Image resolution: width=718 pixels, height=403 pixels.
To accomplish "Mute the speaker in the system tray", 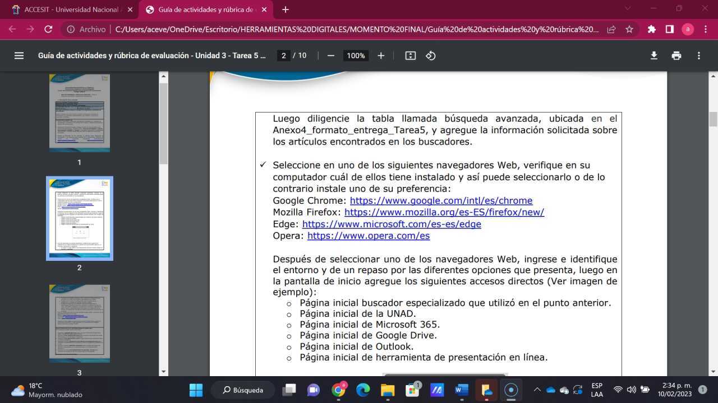I will pos(631,390).
